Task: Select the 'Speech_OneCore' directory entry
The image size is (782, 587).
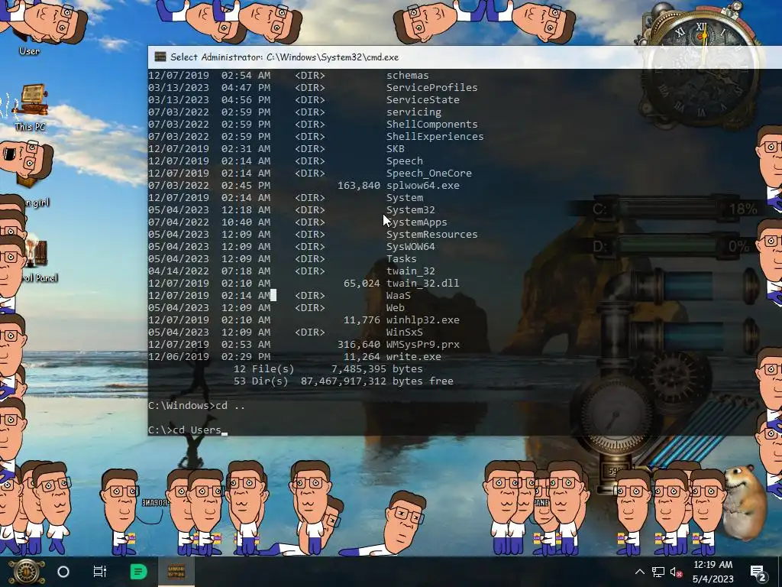Action: pyautogui.click(x=429, y=174)
